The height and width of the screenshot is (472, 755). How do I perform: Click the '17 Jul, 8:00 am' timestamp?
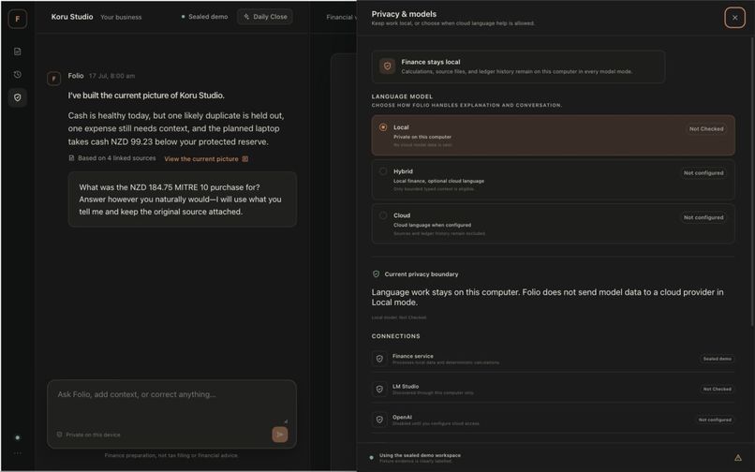tap(111, 76)
